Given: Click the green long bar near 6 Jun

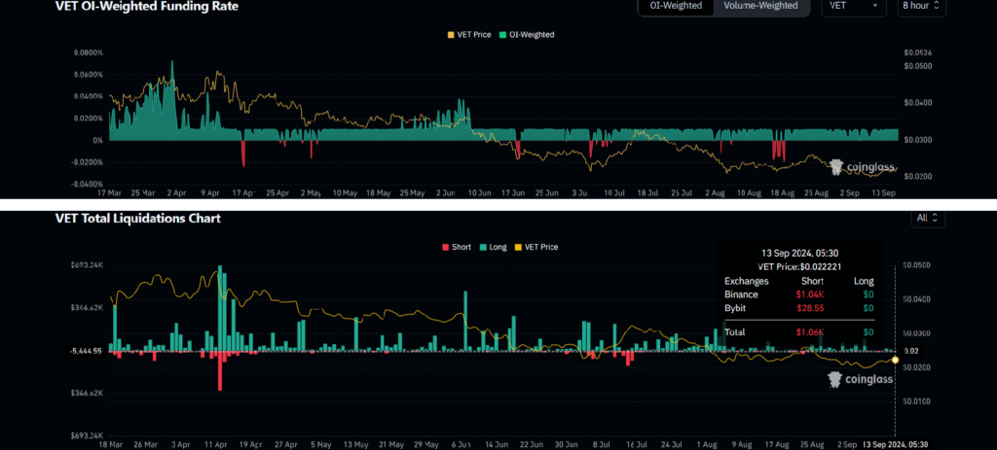Looking at the screenshot, I should pos(465,321).
